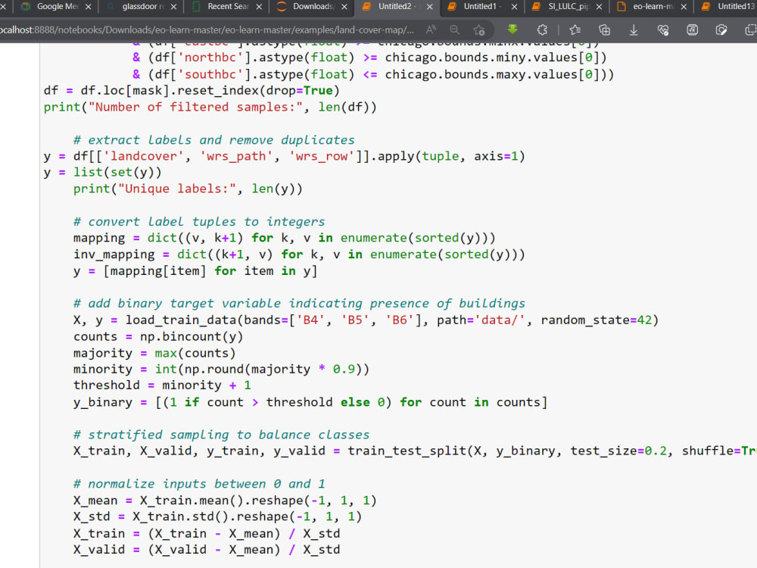
Task: Add this page to favorites star icon
Action: (479, 30)
